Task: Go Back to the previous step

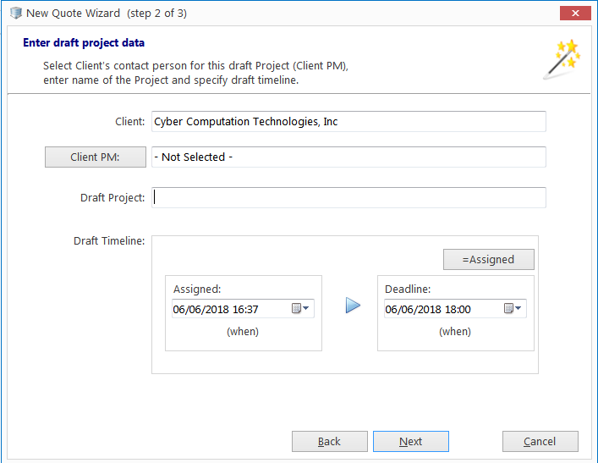Action: 330,442
